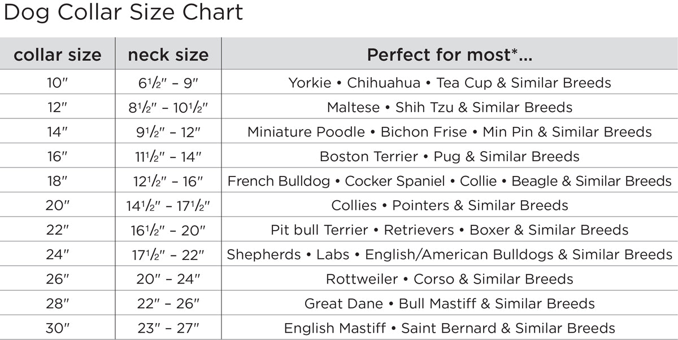Select the 8½" – 10½" neck size cell
This screenshot has height=340, width=678.
[x=168, y=107]
